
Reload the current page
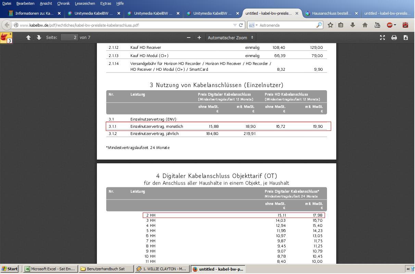pyautogui.click(x=241, y=25)
